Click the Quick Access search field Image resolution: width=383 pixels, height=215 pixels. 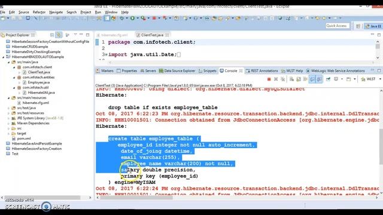tap(338, 26)
